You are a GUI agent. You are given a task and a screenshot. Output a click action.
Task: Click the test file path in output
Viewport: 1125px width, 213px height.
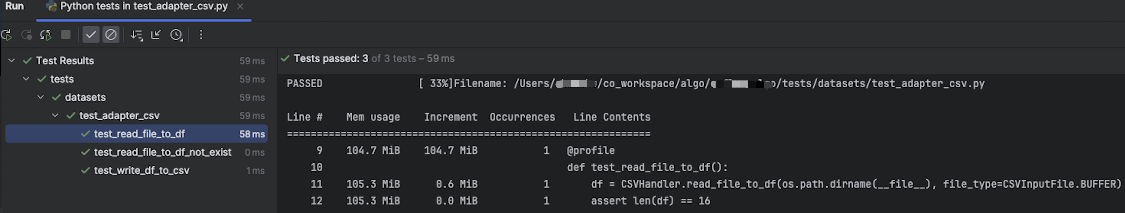(749, 83)
